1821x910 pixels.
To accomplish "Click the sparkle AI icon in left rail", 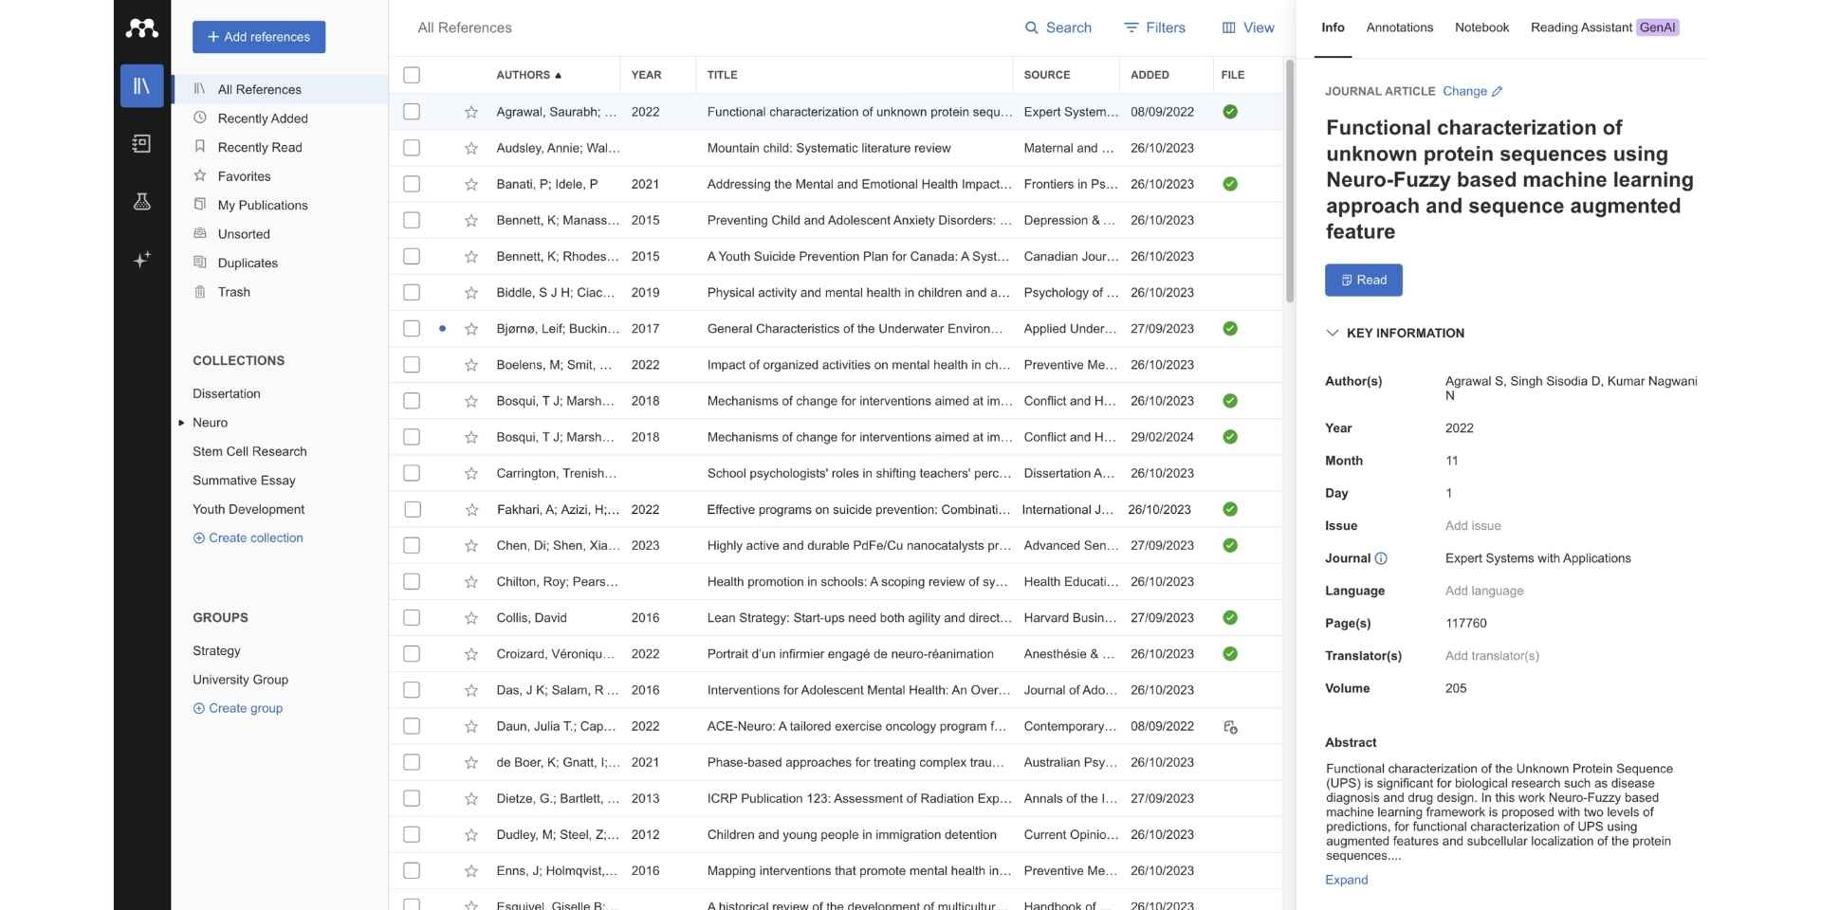I will pos(141,260).
